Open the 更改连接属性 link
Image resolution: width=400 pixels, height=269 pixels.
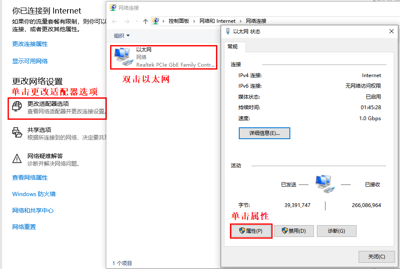coord(30,44)
